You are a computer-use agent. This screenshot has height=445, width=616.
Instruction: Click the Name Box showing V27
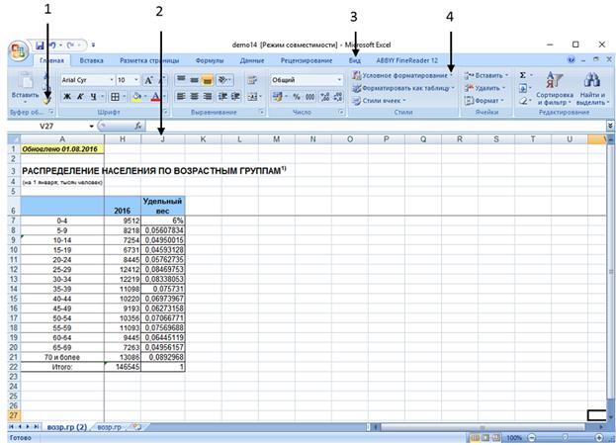tap(46, 126)
